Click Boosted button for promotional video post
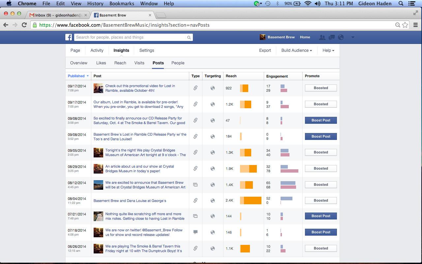This screenshot has width=422, height=264. [321, 88]
